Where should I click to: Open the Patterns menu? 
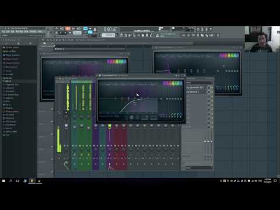coord(19,32)
